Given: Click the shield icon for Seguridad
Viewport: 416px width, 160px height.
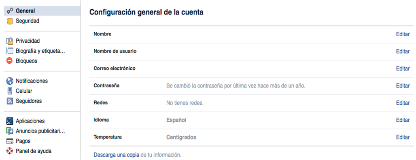Looking at the screenshot, I should (10, 21).
